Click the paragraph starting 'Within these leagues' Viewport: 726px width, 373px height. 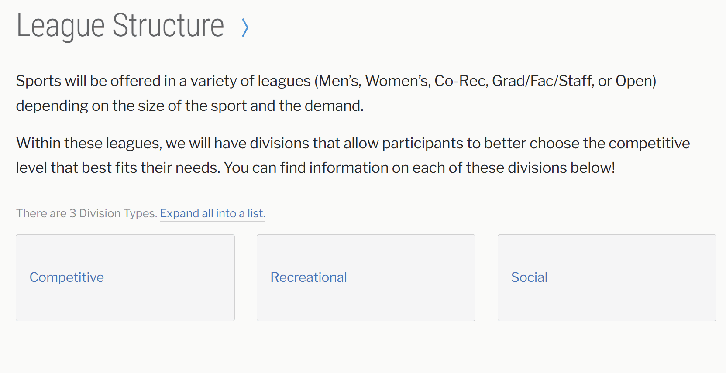point(353,155)
